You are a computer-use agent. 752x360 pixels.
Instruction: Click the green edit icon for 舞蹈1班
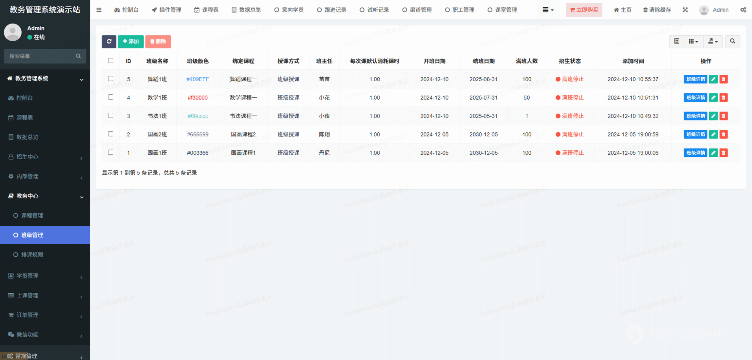(713, 79)
